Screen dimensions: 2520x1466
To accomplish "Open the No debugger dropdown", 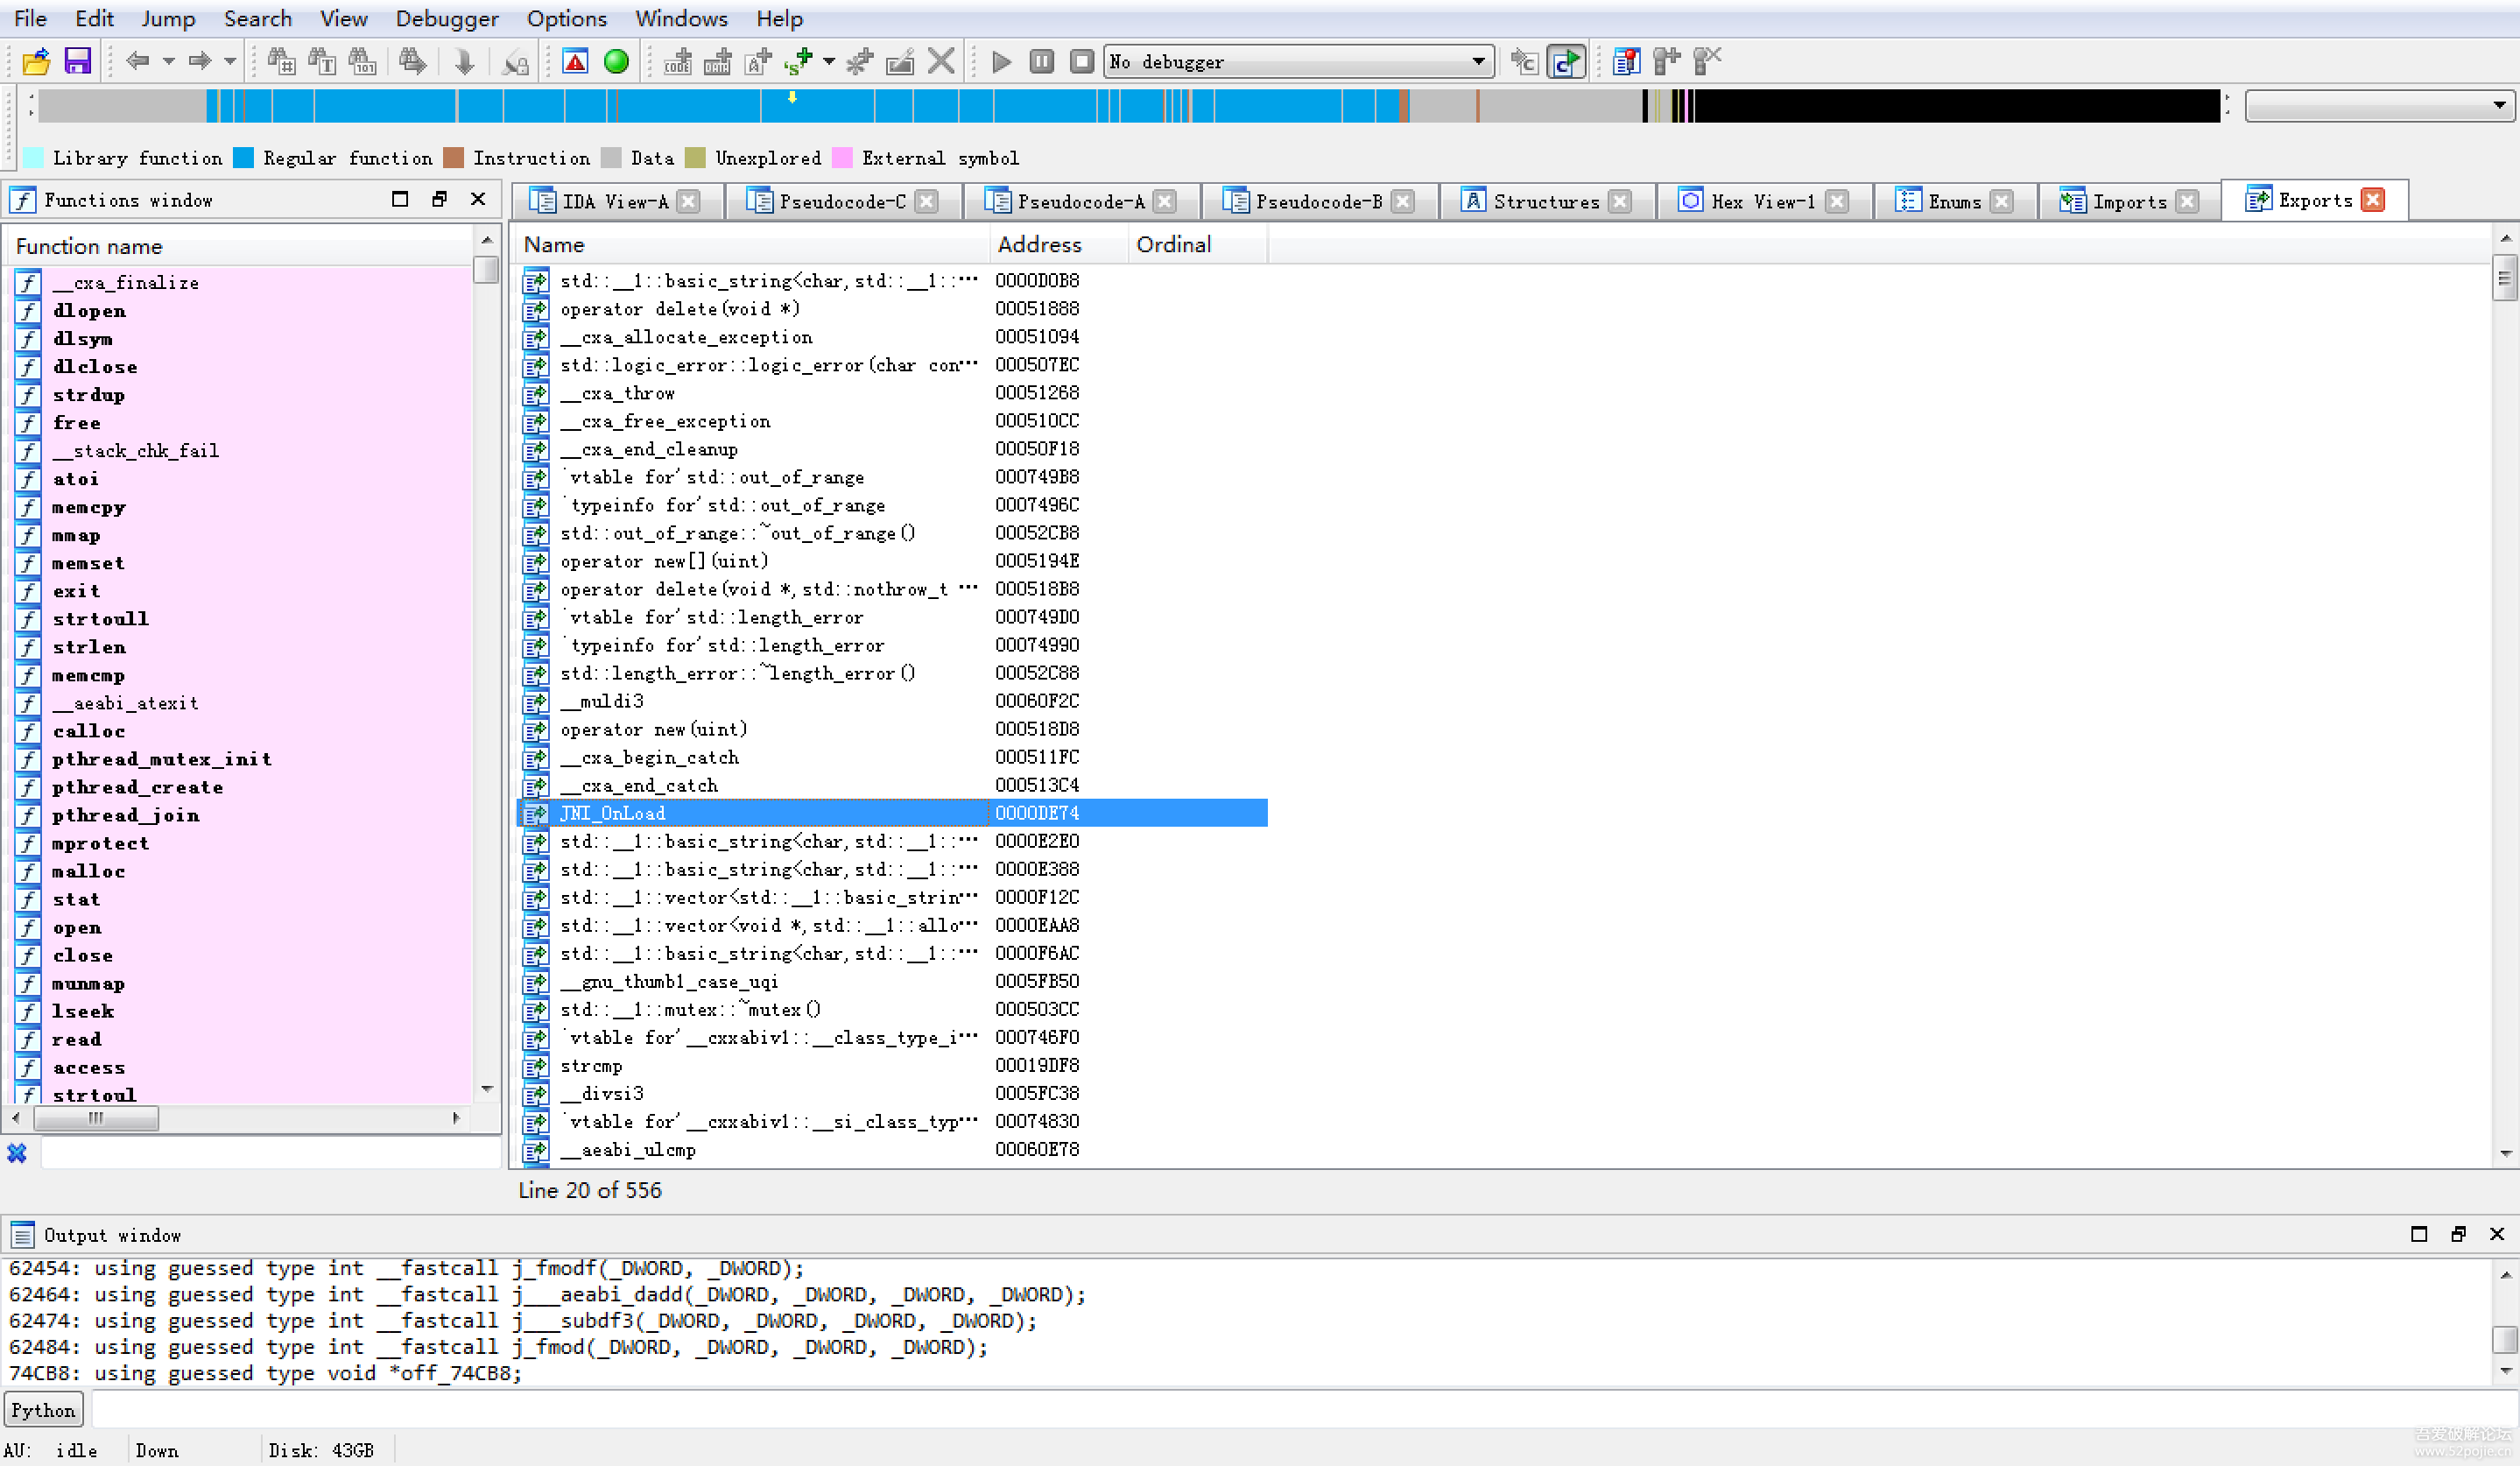I will point(1478,61).
